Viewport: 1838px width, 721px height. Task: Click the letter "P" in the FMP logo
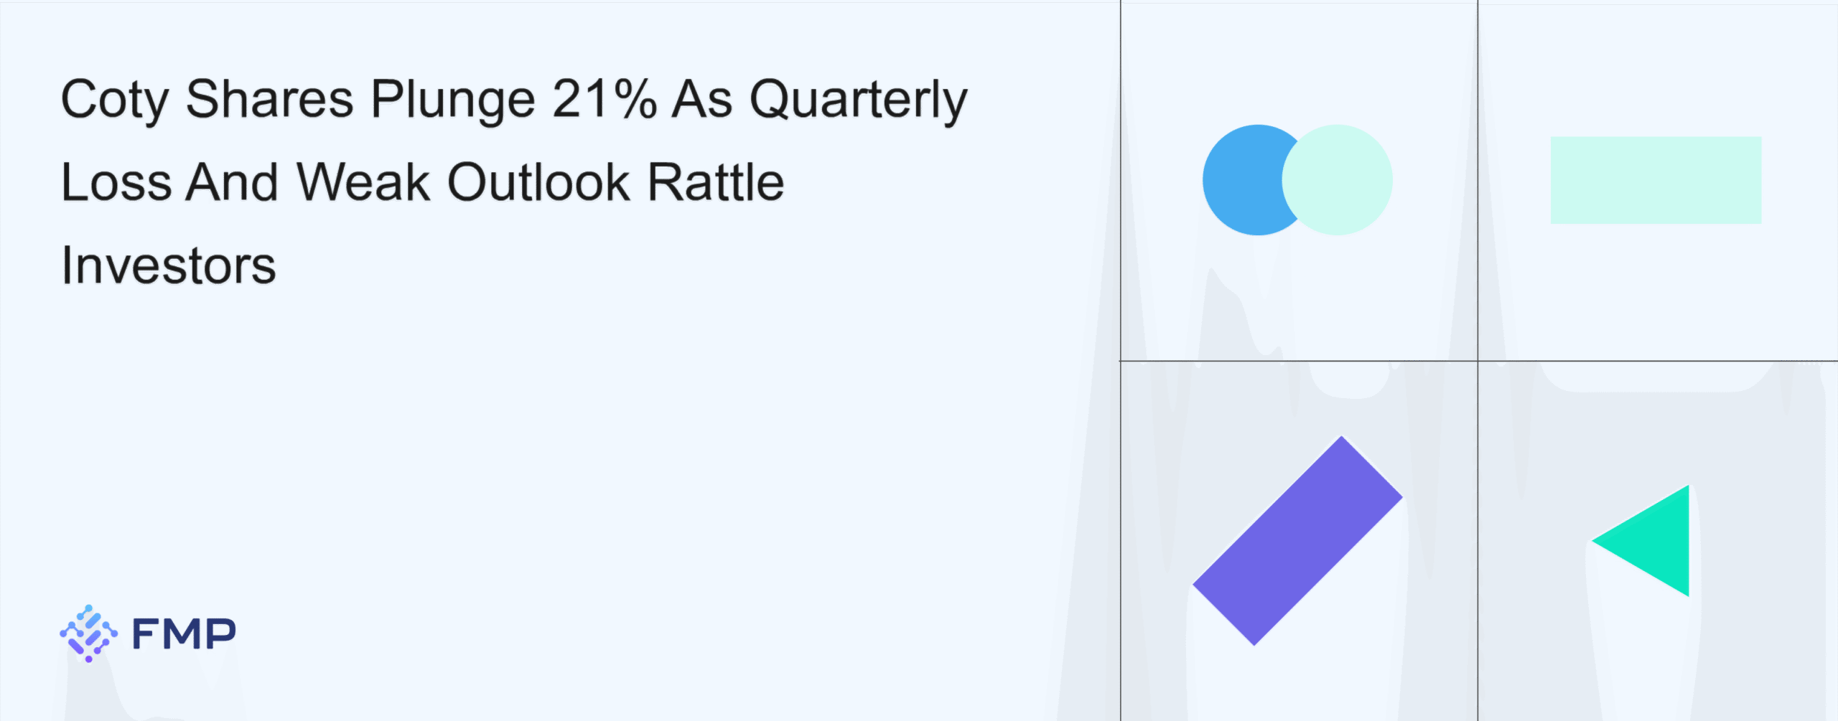tap(218, 634)
